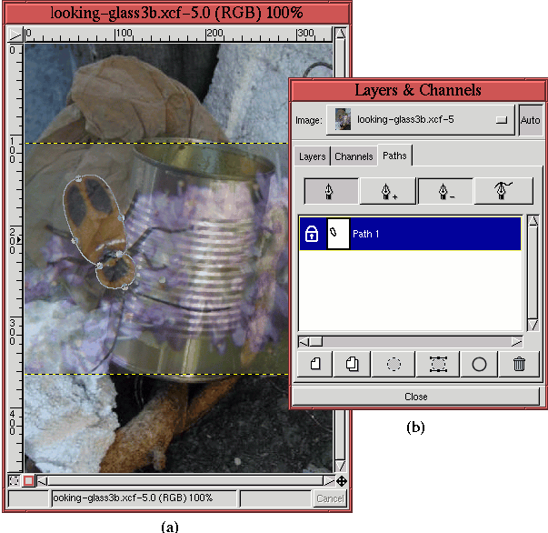Pick the Delete Point pen tool
This screenshot has width=548, height=533.
[445, 190]
